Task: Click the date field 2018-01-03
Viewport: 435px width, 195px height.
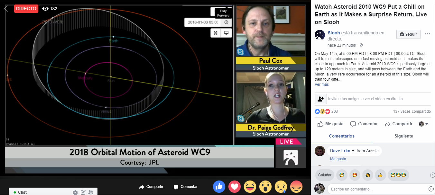Action: pos(203,22)
